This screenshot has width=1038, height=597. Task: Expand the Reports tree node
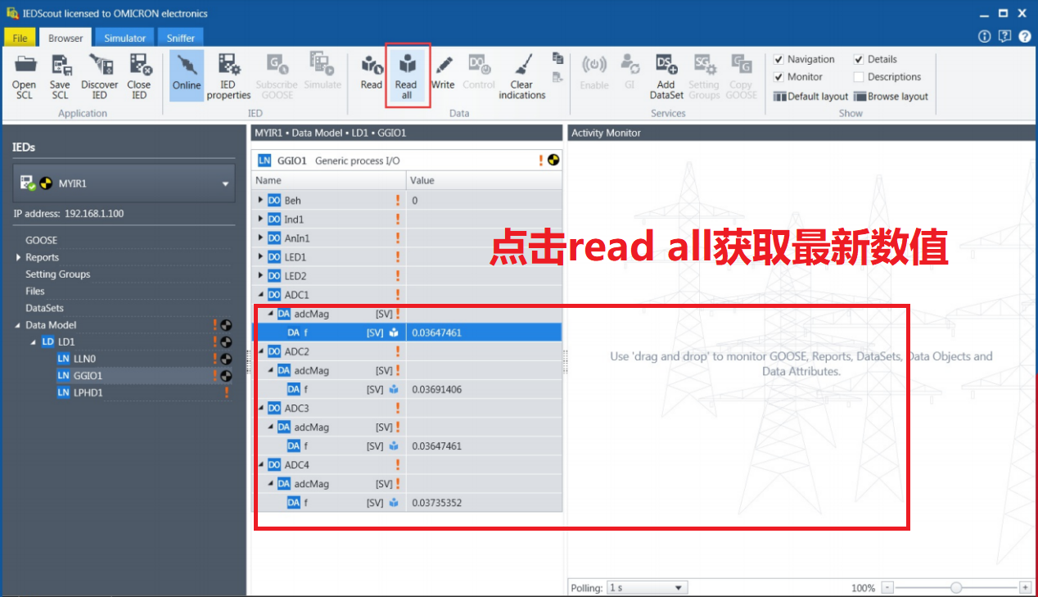19,258
